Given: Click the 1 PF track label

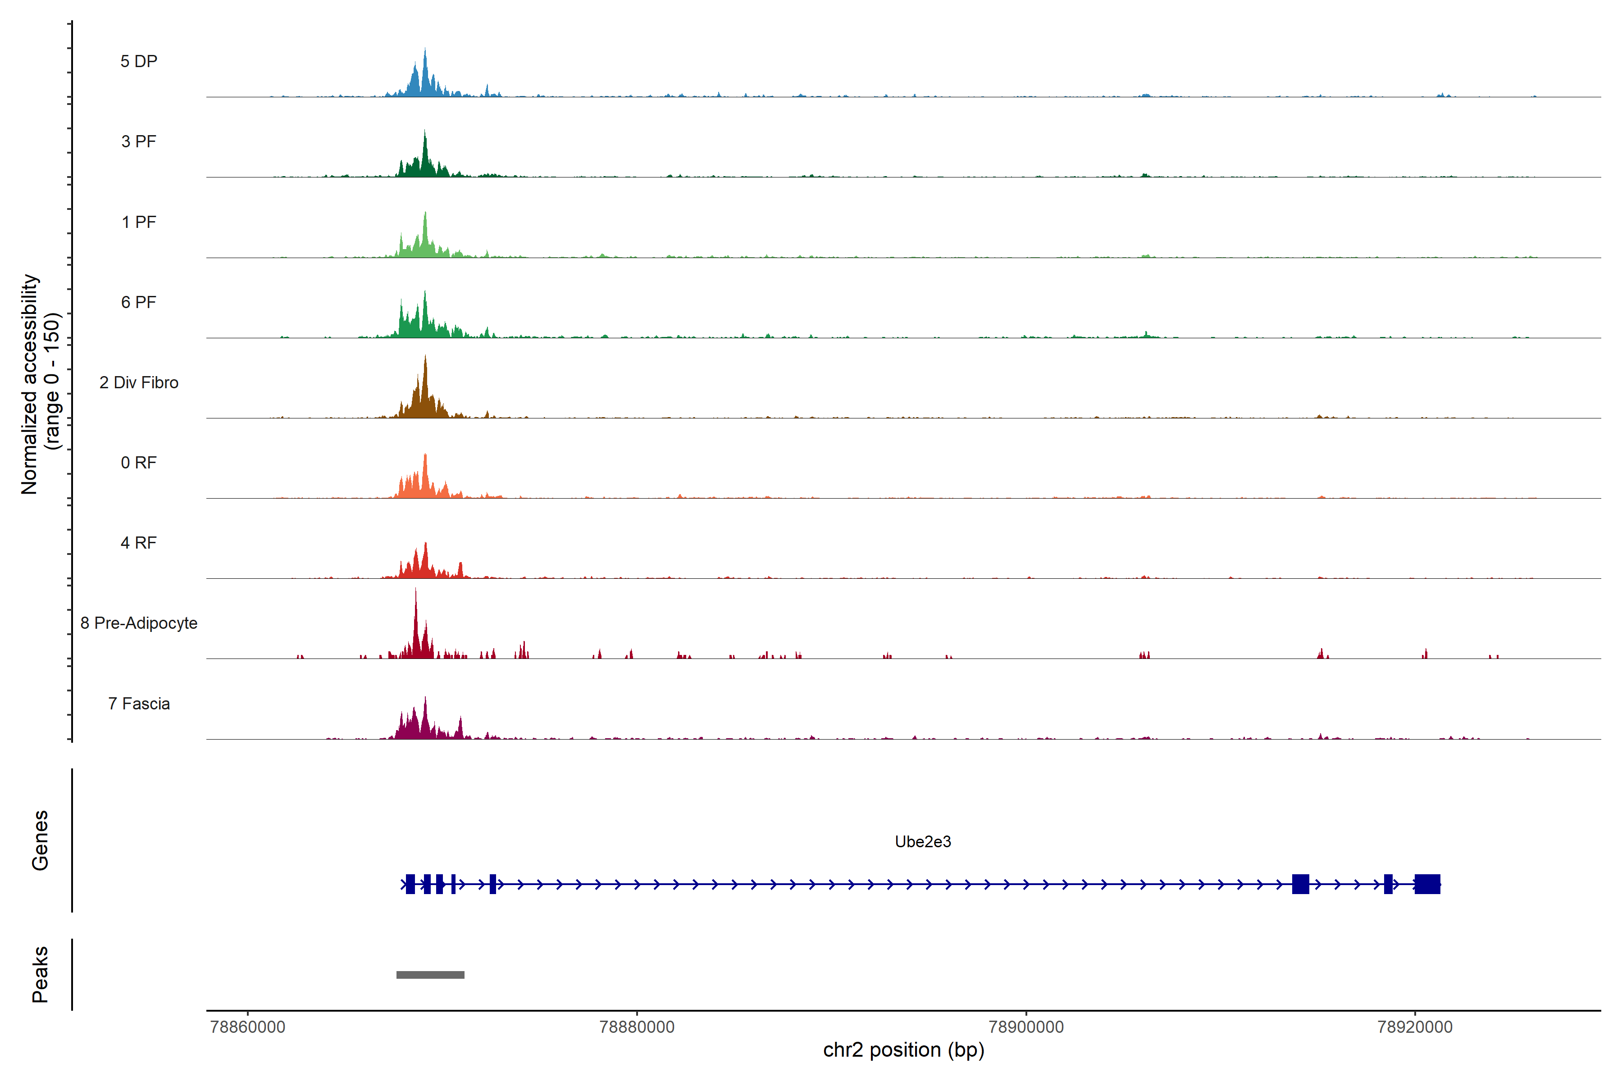Looking at the screenshot, I should pyautogui.click(x=139, y=222).
